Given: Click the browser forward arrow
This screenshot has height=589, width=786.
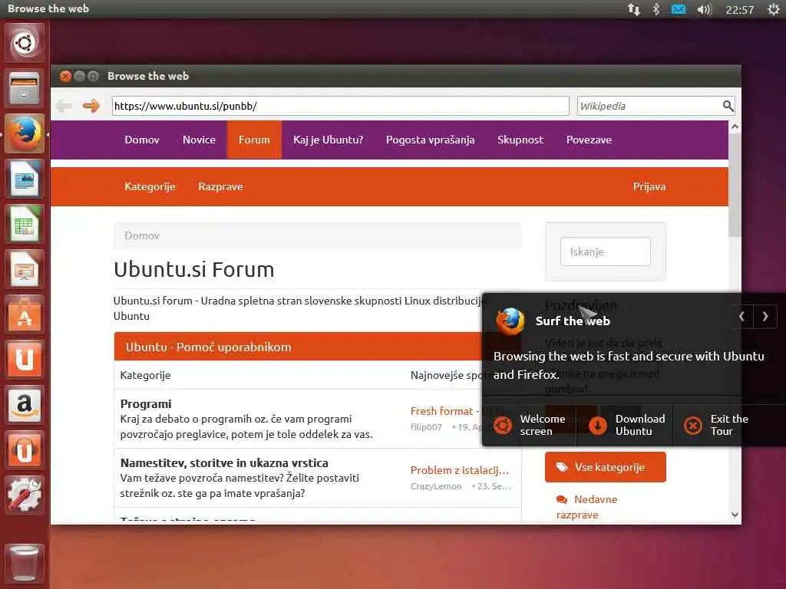Looking at the screenshot, I should coord(91,106).
